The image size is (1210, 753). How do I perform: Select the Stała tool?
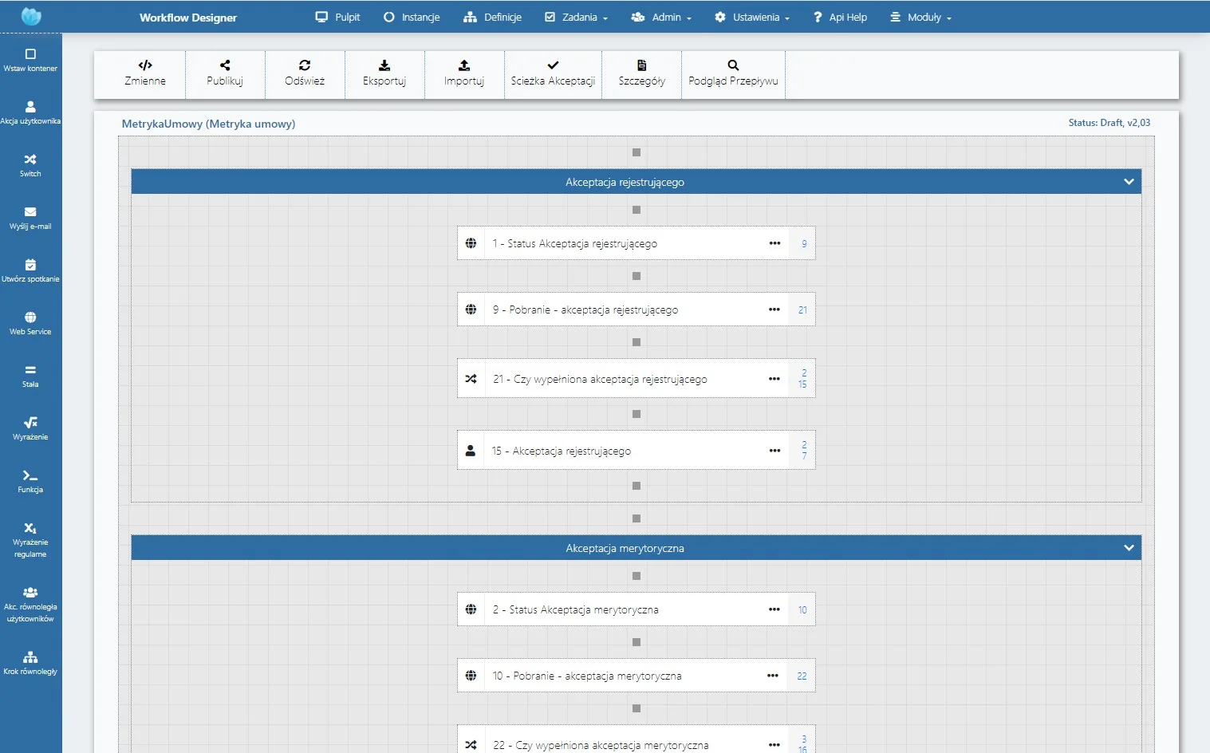coord(30,376)
